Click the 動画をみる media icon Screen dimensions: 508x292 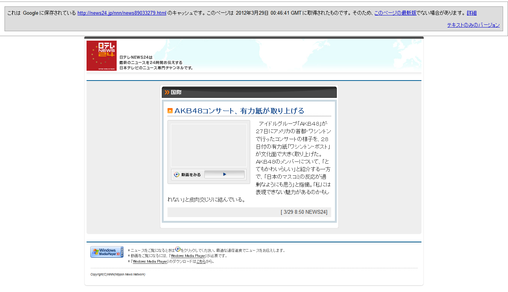(176, 175)
